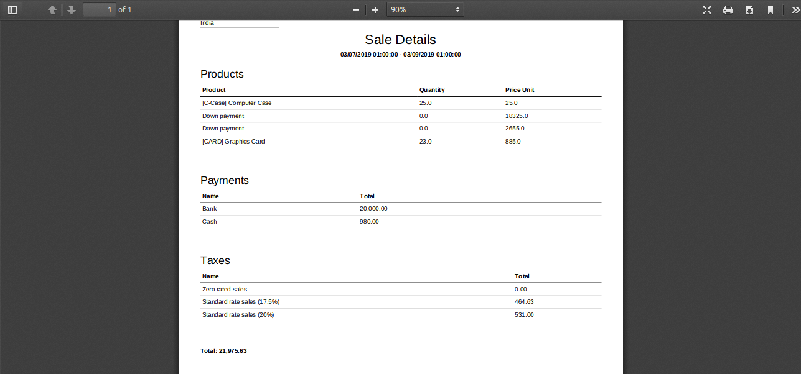801x374 pixels.
Task: Click the India address text
Action: pyautogui.click(x=207, y=23)
